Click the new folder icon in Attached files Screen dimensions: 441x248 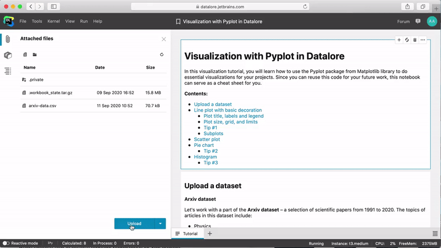[x=35, y=54]
